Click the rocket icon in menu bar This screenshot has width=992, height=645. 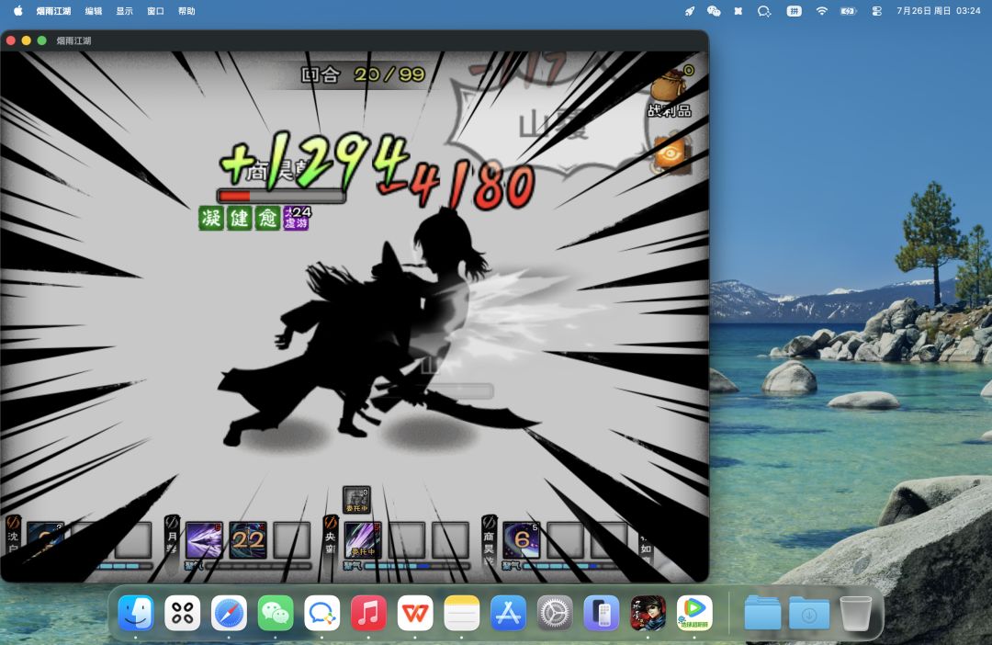pos(690,11)
